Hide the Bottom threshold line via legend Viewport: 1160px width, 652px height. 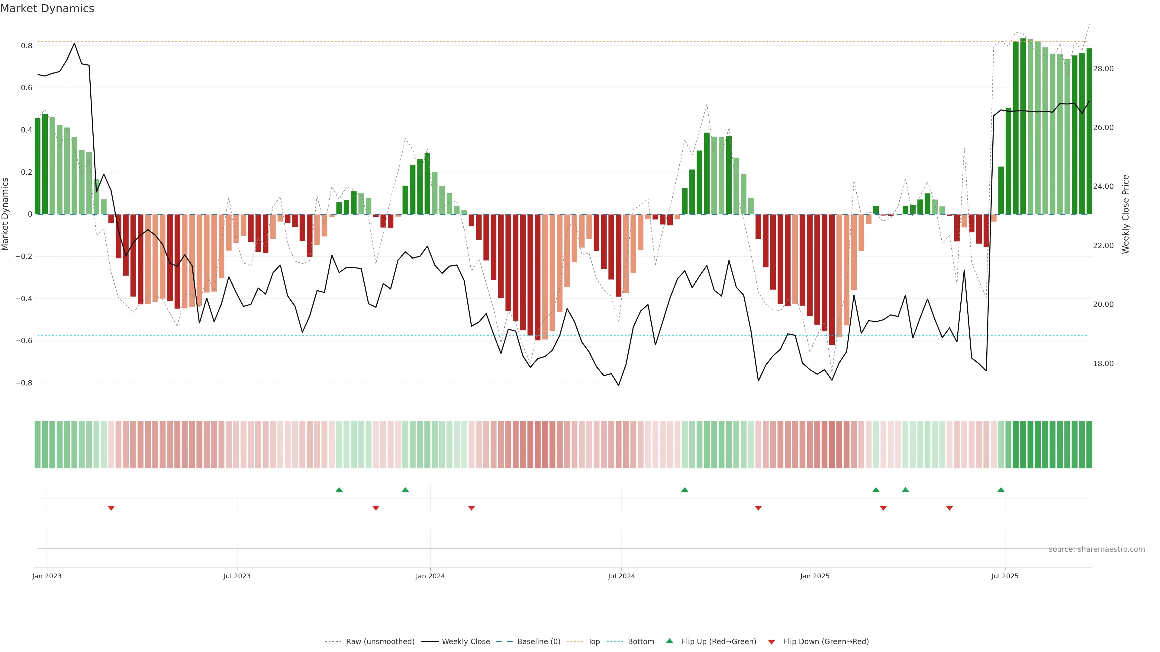pos(641,642)
